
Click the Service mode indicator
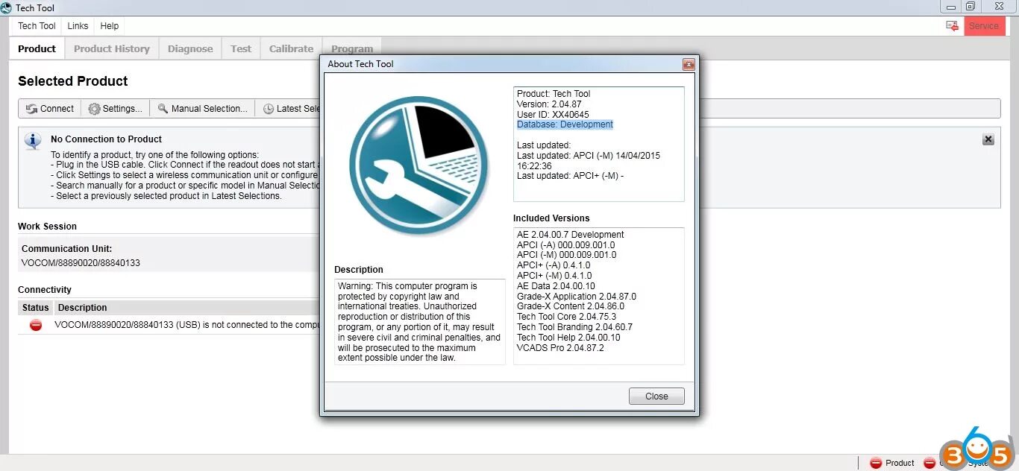tap(984, 25)
